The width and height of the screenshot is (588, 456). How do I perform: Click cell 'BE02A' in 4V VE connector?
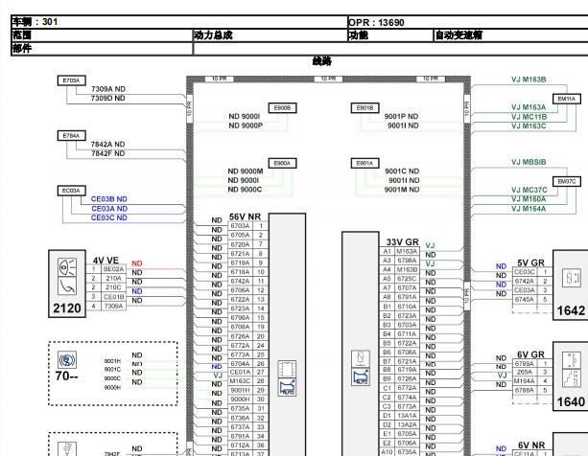pos(113,269)
